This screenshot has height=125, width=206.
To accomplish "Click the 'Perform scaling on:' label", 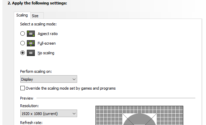I will (36, 71).
